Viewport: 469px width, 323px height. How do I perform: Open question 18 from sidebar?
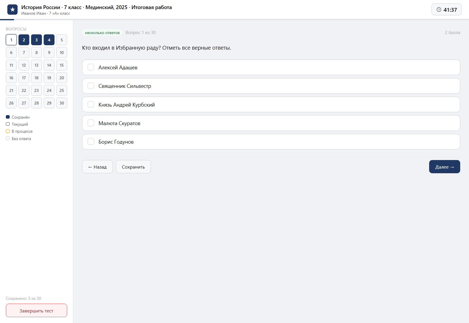tap(36, 78)
